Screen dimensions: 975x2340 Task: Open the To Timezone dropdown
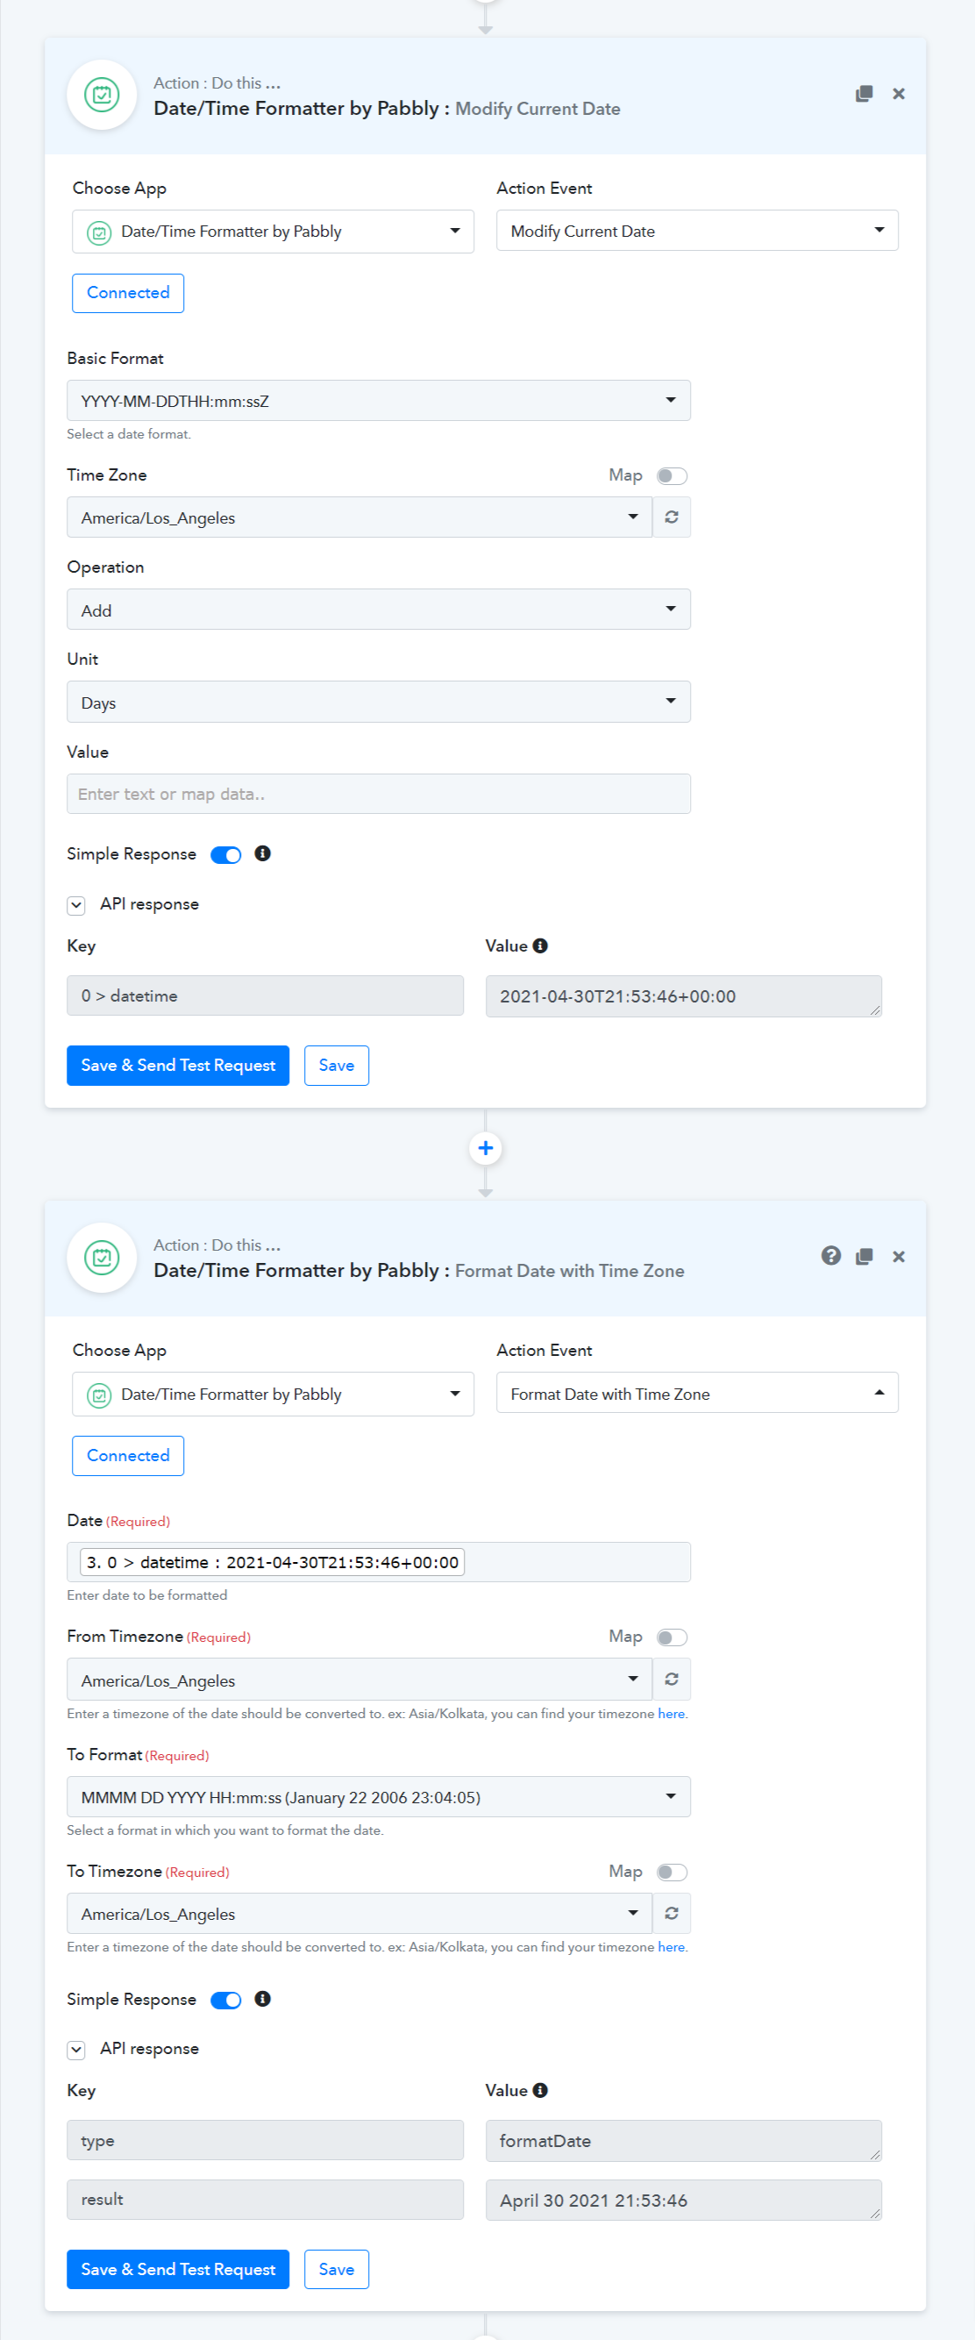(x=359, y=1913)
